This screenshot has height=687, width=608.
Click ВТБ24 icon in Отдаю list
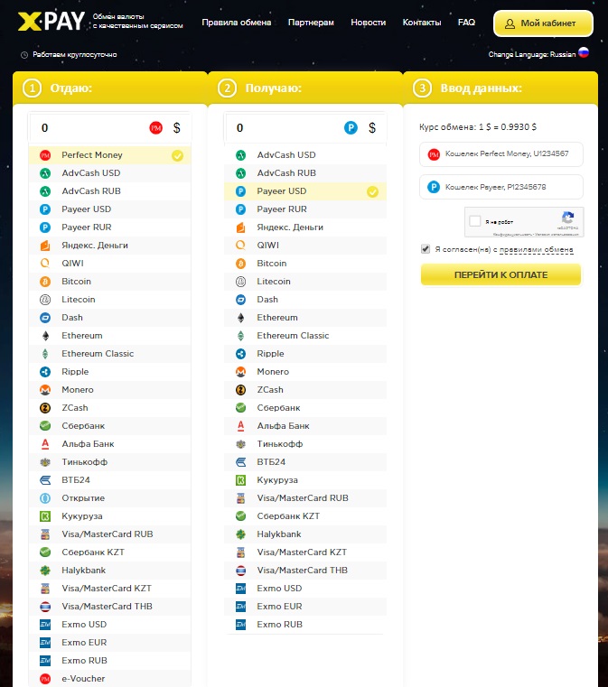click(45, 480)
